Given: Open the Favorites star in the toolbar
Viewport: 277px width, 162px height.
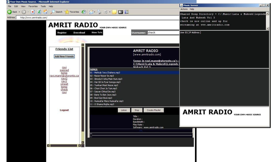Looking at the screenshot, I should tap(67, 12).
